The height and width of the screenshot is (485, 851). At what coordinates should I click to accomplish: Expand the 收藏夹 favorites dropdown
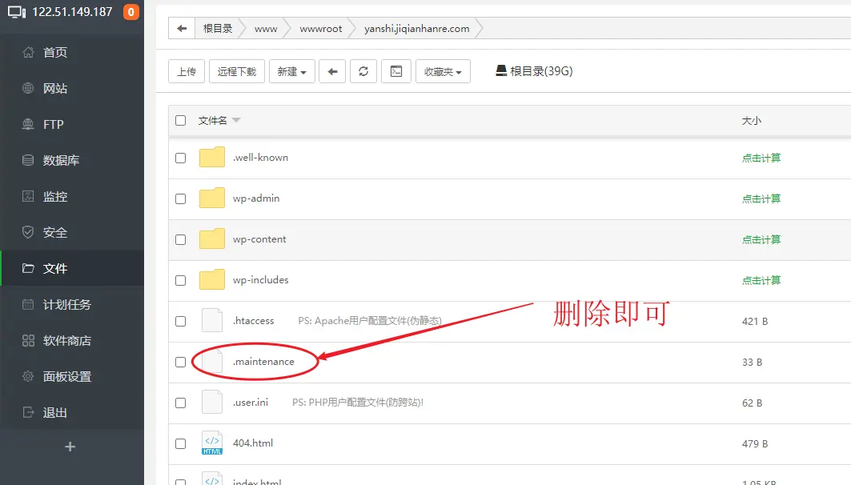[x=443, y=70]
